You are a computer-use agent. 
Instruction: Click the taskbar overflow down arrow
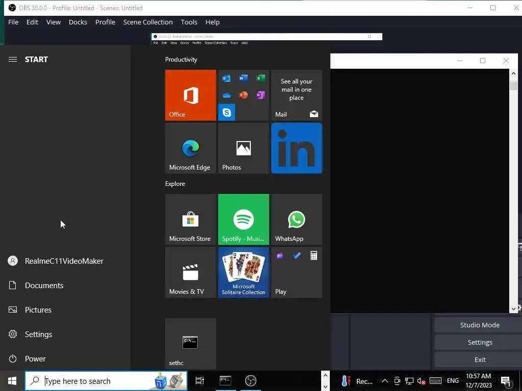(x=325, y=386)
